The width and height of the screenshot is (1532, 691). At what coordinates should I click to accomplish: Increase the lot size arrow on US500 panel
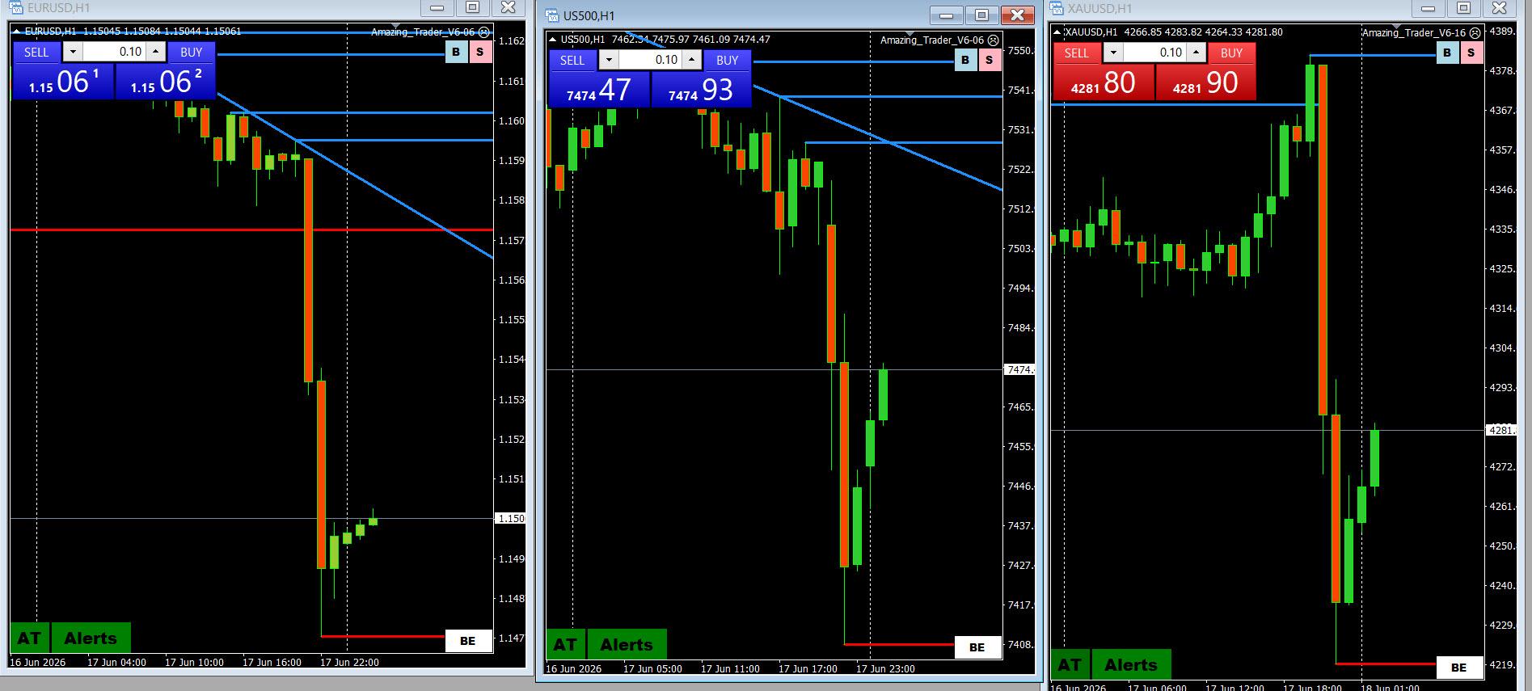(x=691, y=60)
